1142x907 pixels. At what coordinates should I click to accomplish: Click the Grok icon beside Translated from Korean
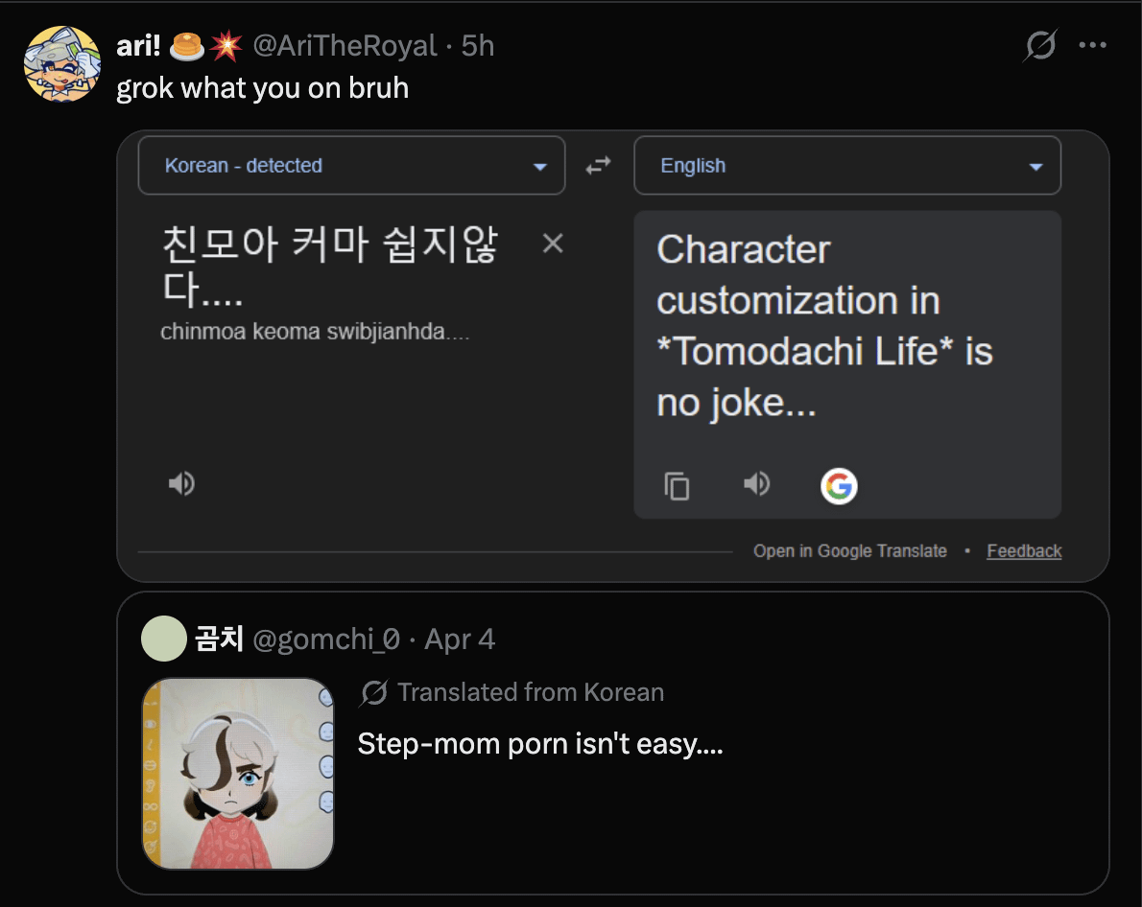click(374, 692)
